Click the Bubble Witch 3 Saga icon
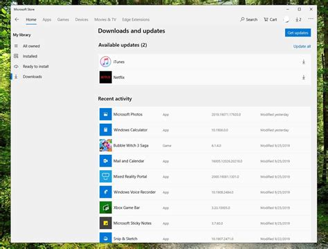 106,145
